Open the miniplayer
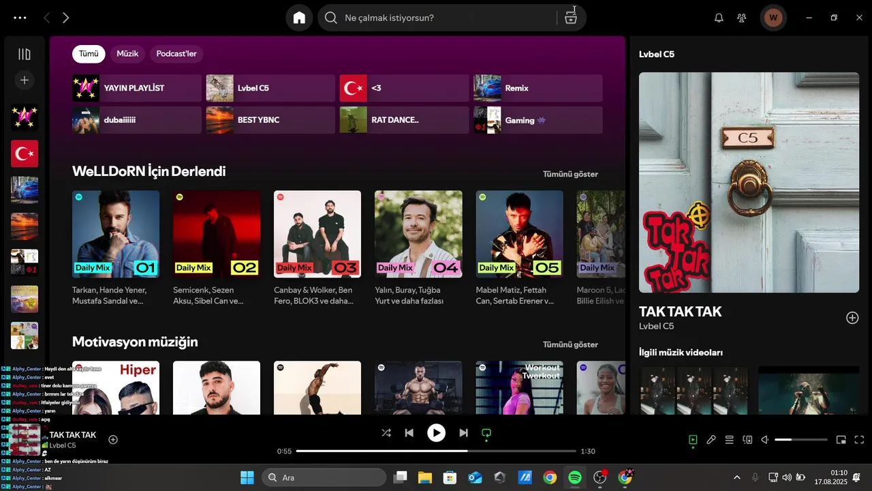Screen dimensions: 872x491 (841, 440)
